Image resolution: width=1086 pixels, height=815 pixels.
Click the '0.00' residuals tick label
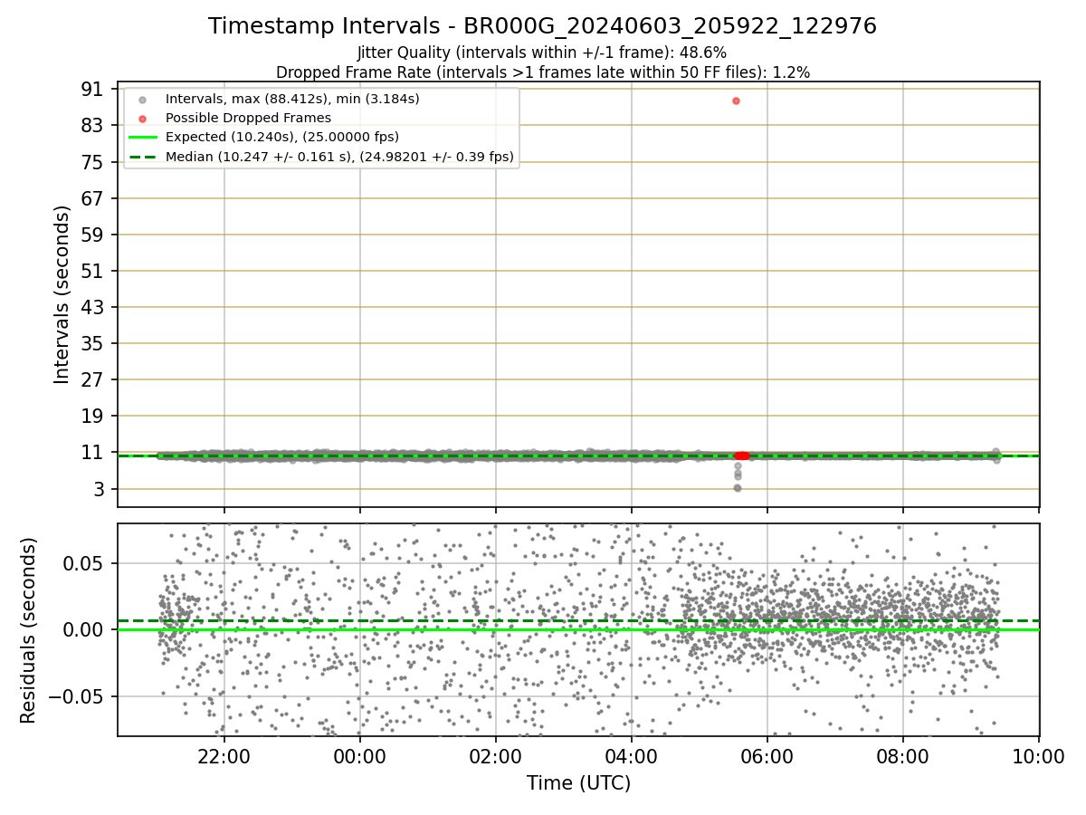[x=83, y=629]
